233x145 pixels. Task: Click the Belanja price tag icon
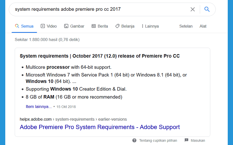click(x=117, y=26)
